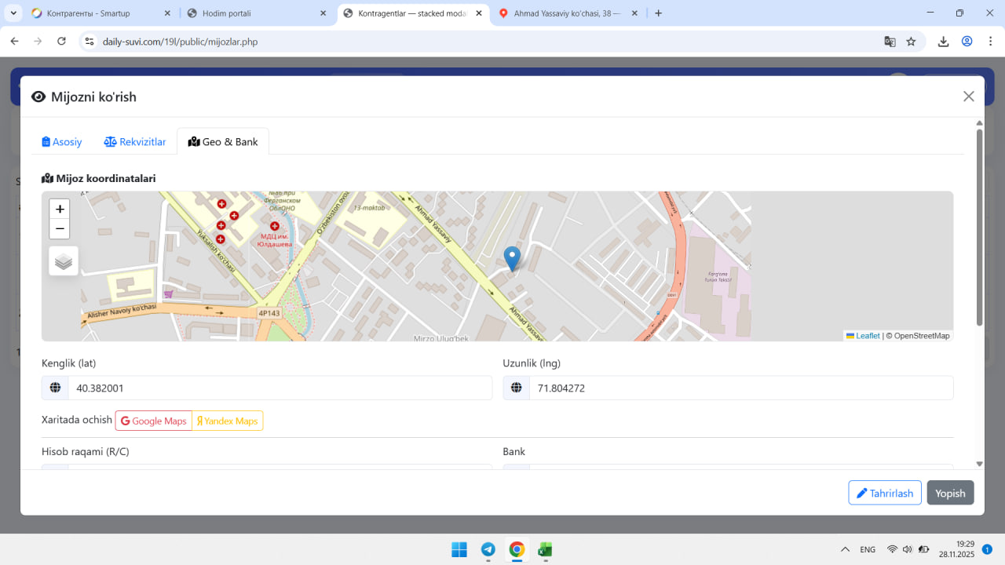1005x565 pixels.
Task: Open Excel from the taskbar
Action: [x=545, y=549]
